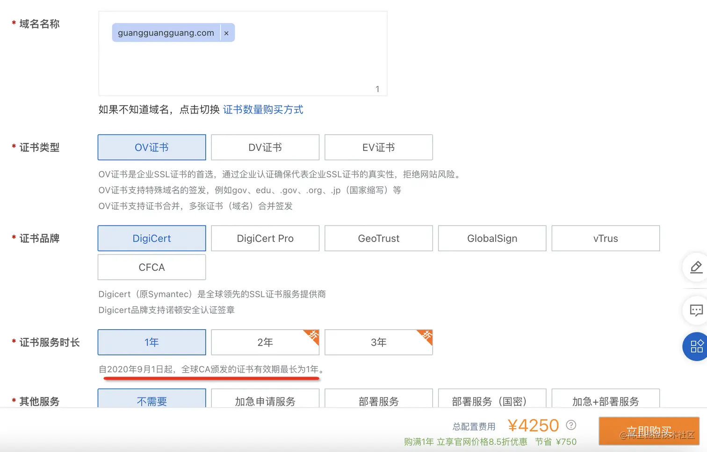
Task: Click the 立即购买 buy now button
Action: [649, 431]
